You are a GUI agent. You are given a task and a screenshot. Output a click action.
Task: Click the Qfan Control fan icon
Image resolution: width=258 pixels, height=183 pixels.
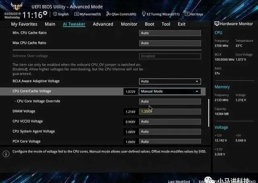(x=108, y=14)
